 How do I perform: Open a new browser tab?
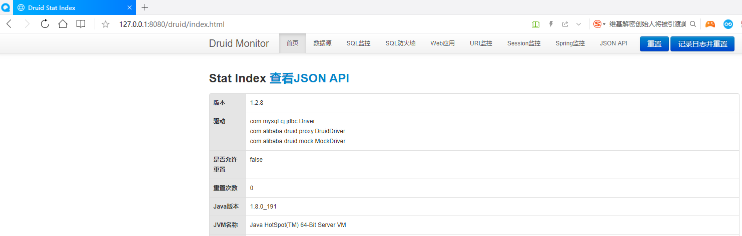(x=145, y=7)
